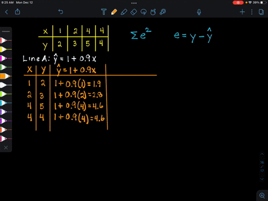
Task: Choose the cyan pen in palette
Action: (6, 103)
